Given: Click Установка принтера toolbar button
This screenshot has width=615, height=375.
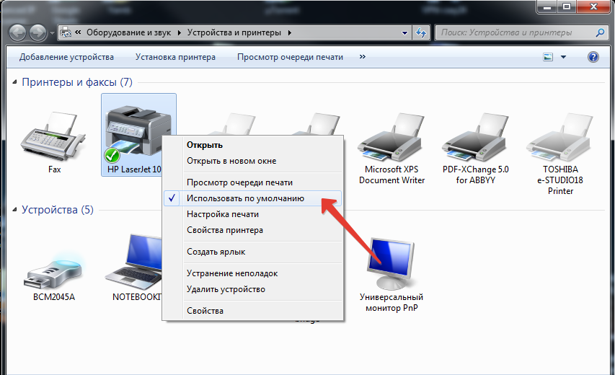Looking at the screenshot, I should (x=175, y=57).
